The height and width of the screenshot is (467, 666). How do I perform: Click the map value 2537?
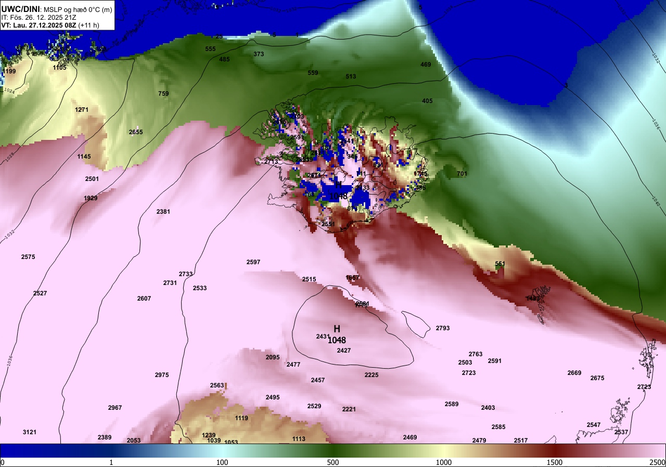coord(621,432)
